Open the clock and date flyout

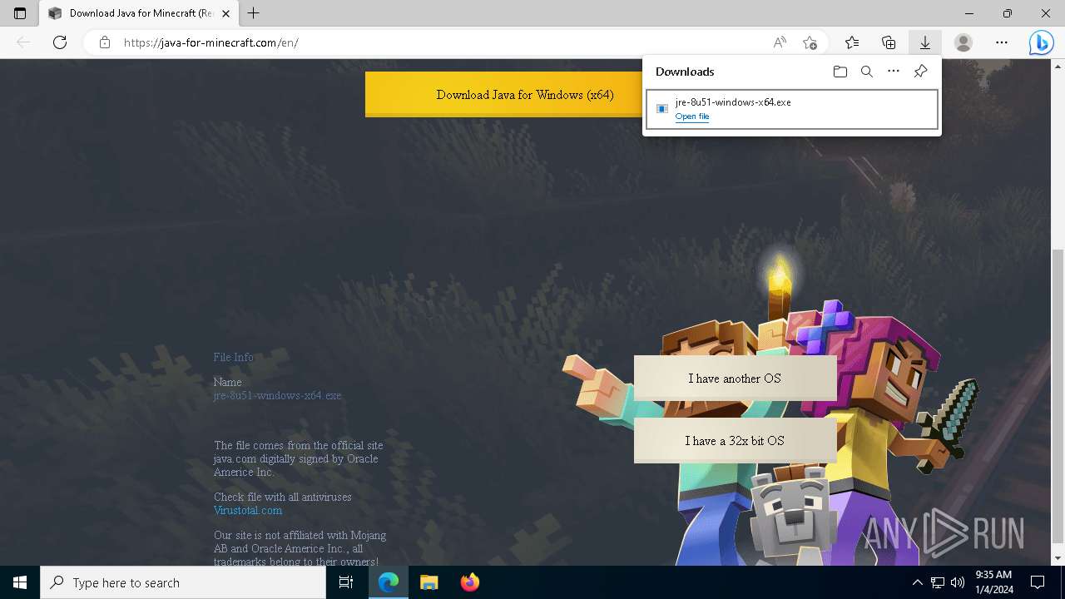[993, 582]
